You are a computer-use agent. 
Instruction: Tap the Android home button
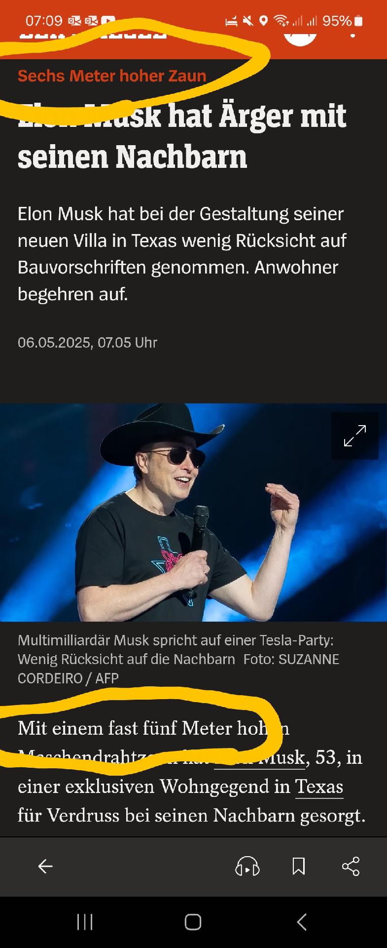click(x=193, y=922)
